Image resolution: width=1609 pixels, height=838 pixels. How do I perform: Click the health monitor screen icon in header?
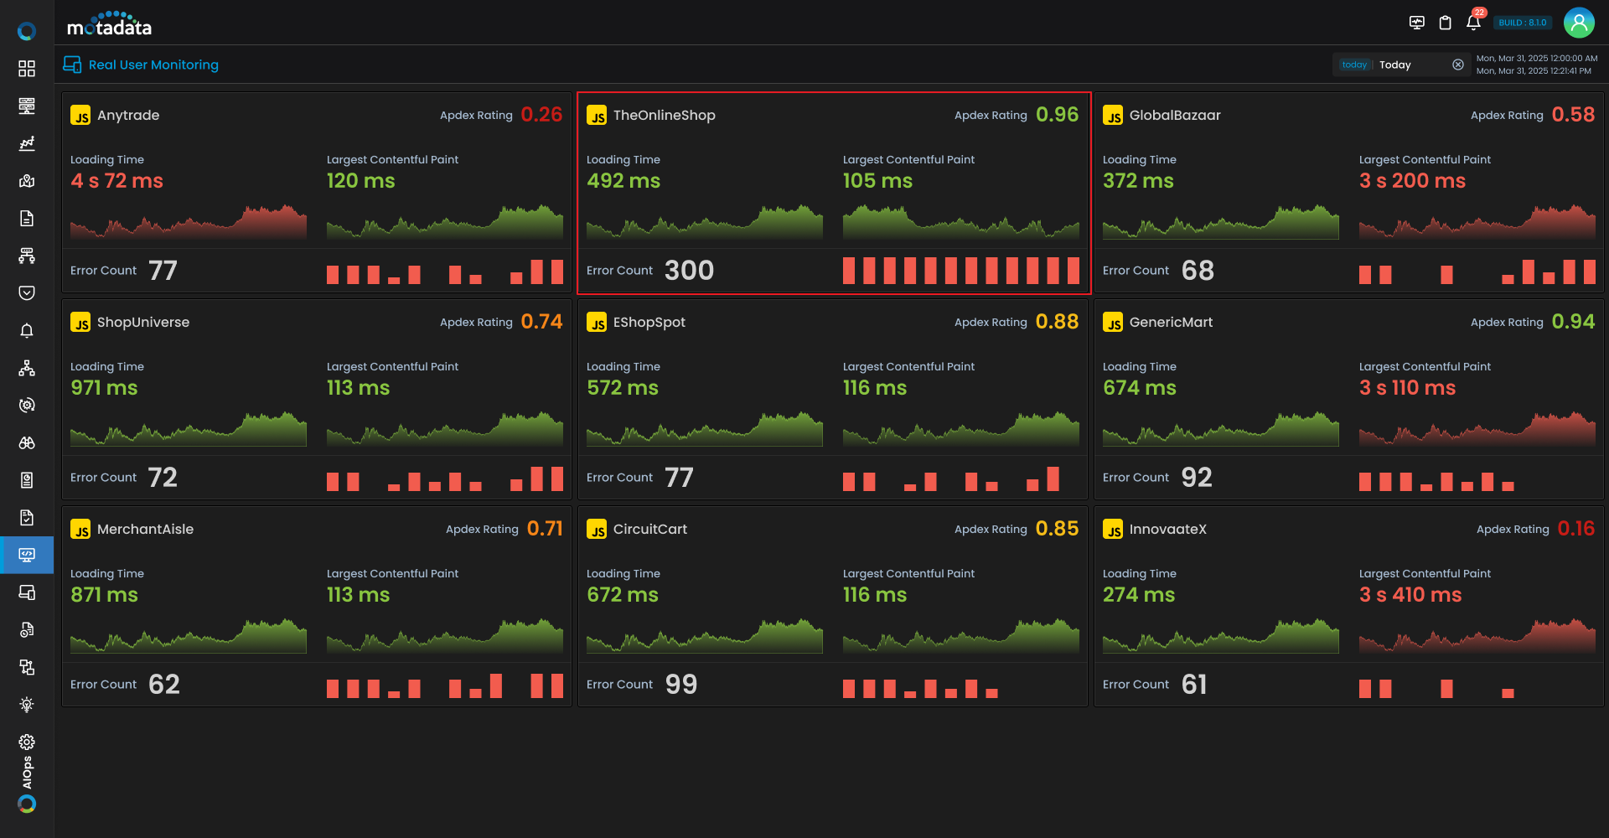[1417, 23]
